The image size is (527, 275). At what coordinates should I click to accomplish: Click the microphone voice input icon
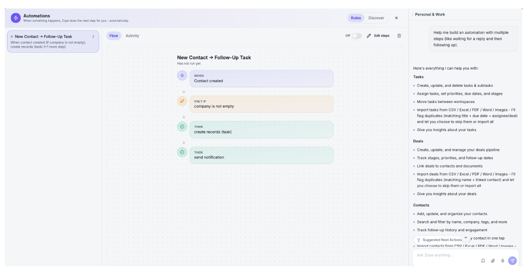(502, 261)
